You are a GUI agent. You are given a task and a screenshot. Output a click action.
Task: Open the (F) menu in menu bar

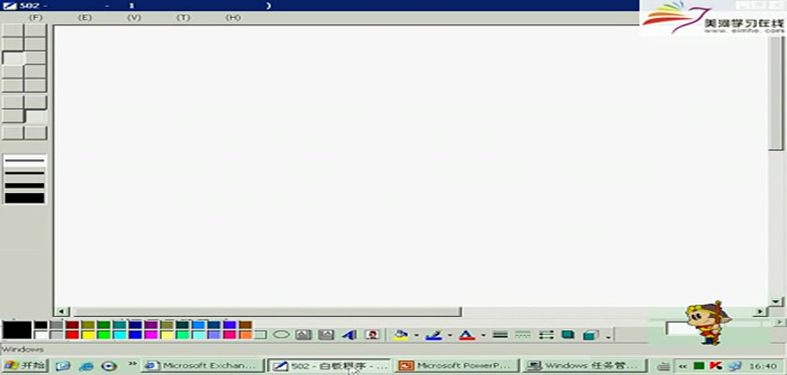[x=37, y=18]
